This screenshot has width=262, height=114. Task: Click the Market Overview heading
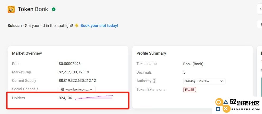27,53
